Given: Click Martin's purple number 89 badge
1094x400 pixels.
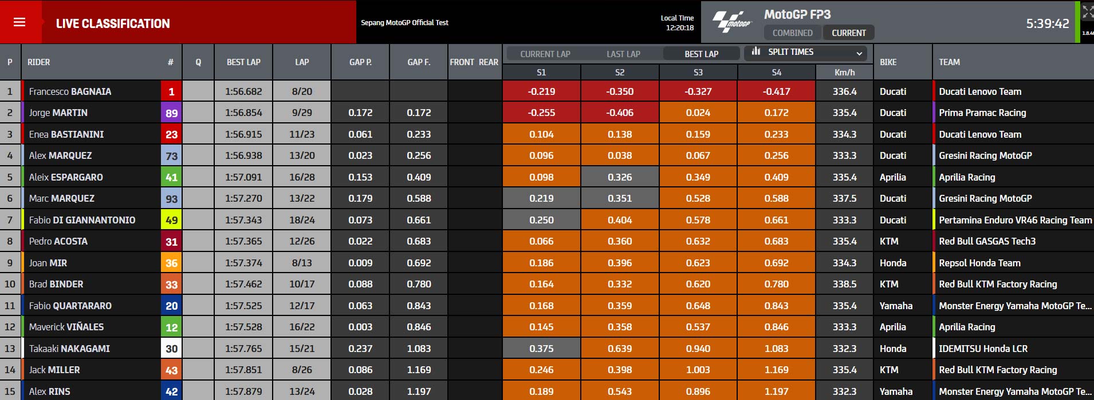Looking at the screenshot, I should click(x=171, y=113).
